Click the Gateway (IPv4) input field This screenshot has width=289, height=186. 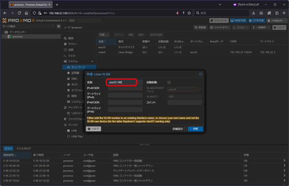tap(125, 95)
